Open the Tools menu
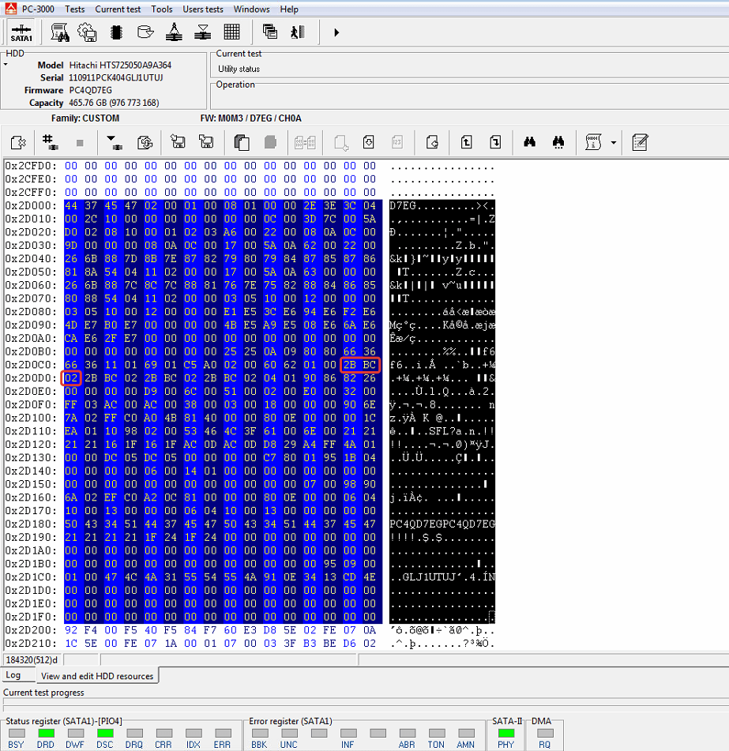The image size is (729, 751). coord(161,9)
